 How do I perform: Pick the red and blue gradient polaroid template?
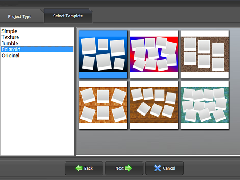(x=154, y=54)
